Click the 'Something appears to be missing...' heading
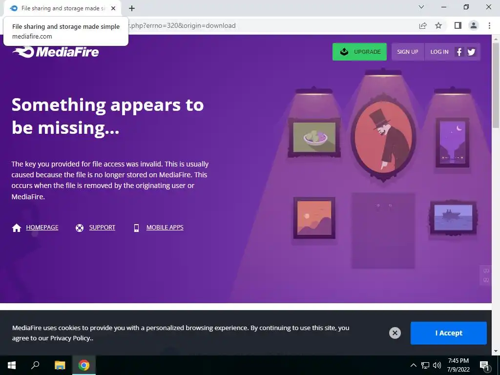Screen dimensions: 500x375 click(x=108, y=116)
